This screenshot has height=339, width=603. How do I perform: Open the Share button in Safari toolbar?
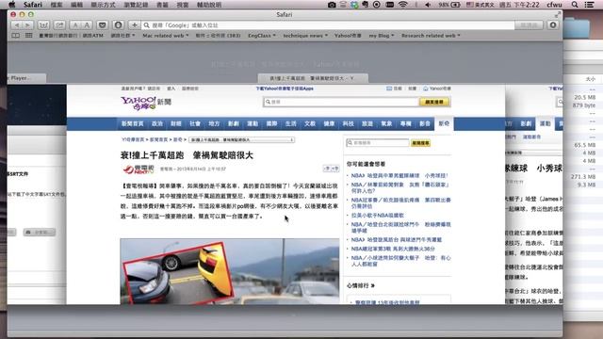(59, 25)
